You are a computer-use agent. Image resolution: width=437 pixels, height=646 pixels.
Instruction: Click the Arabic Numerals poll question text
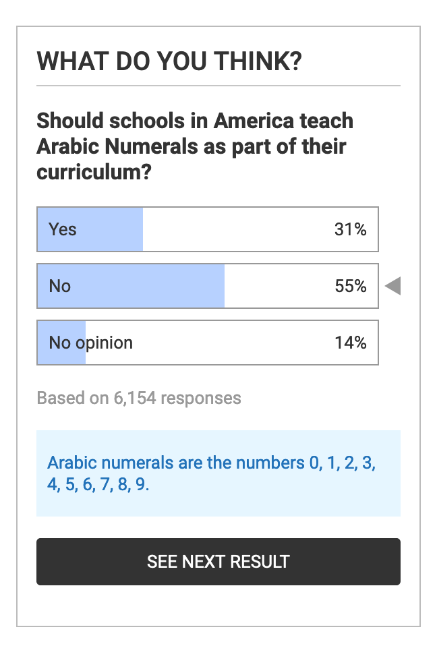(194, 146)
